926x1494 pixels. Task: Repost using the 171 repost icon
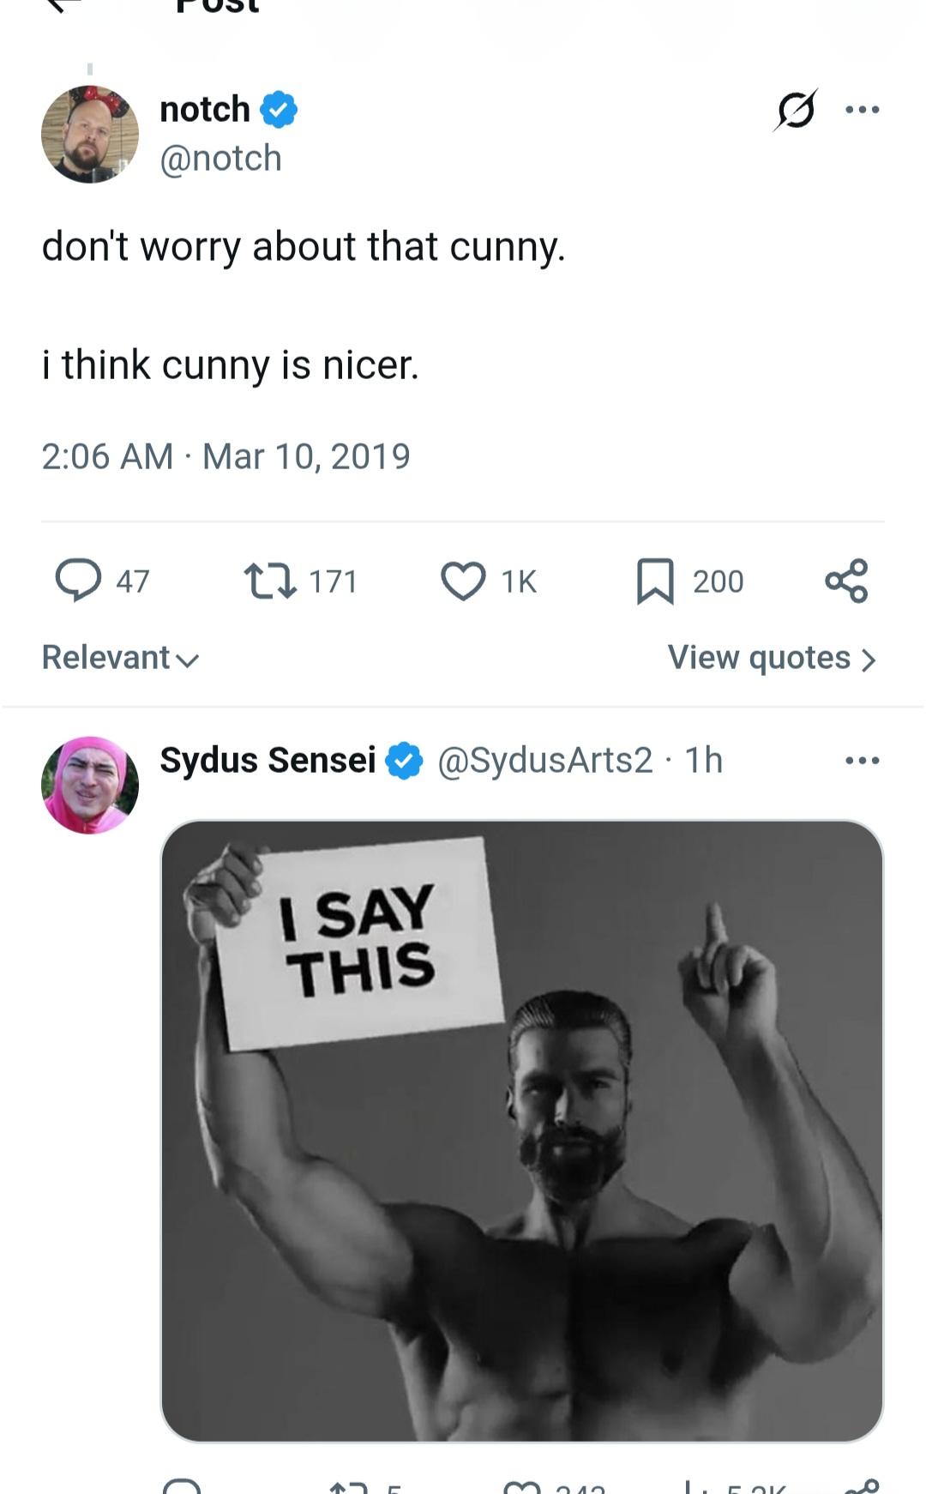[x=270, y=581]
